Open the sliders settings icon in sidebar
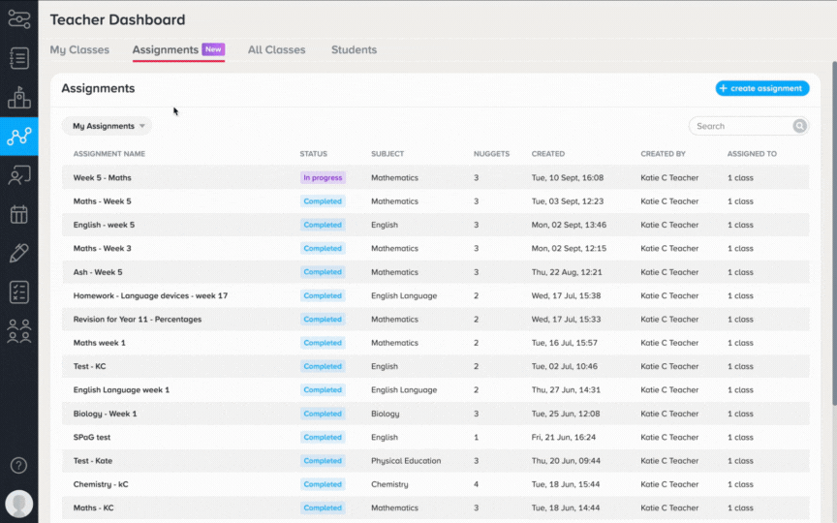The width and height of the screenshot is (837, 523). 19,19
